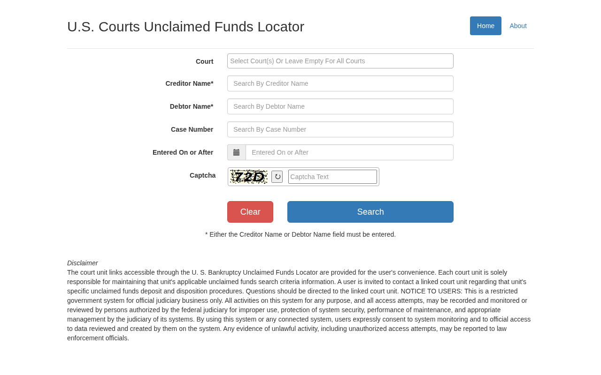Open the calendar date picker icon

pyautogui.click(x=236, y=152)
